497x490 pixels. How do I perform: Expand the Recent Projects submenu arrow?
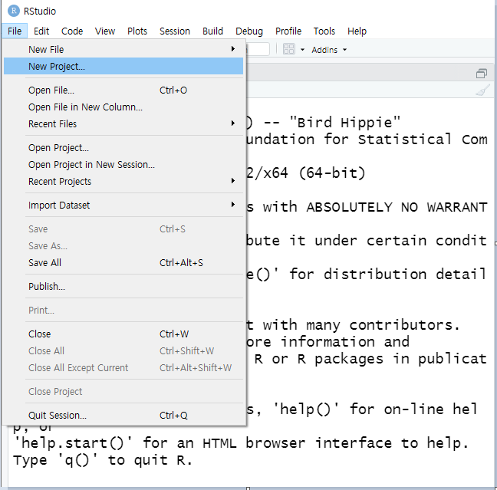[x=233, y=181]
